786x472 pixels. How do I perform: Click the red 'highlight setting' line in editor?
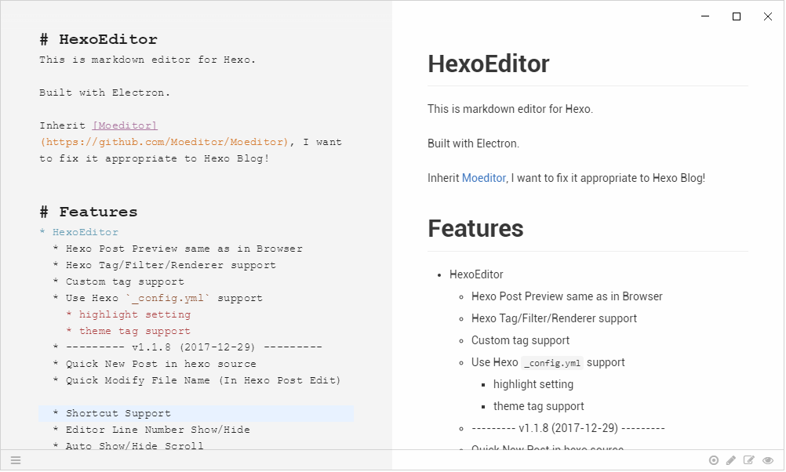point(129,314)
